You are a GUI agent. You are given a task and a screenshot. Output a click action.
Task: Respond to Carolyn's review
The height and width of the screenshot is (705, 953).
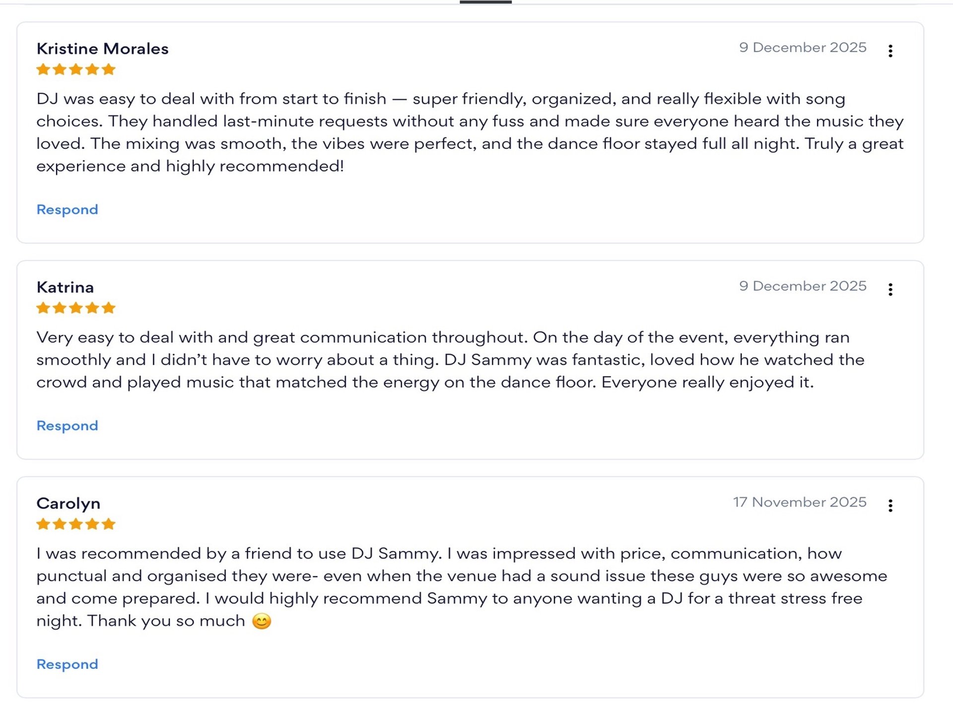tap(68, 664)
